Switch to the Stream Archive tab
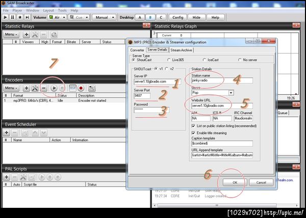The width and height of the screenshot is (306, 218). point(181,50)
